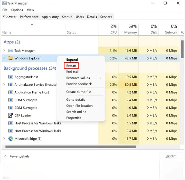Image resolution: width=185 pixels, height=180 pixels.
Task: Click the Antimalware Service Executable icon
Action: [11, 85]
